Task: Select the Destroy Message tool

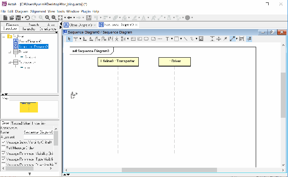Action: coord(104,39)
